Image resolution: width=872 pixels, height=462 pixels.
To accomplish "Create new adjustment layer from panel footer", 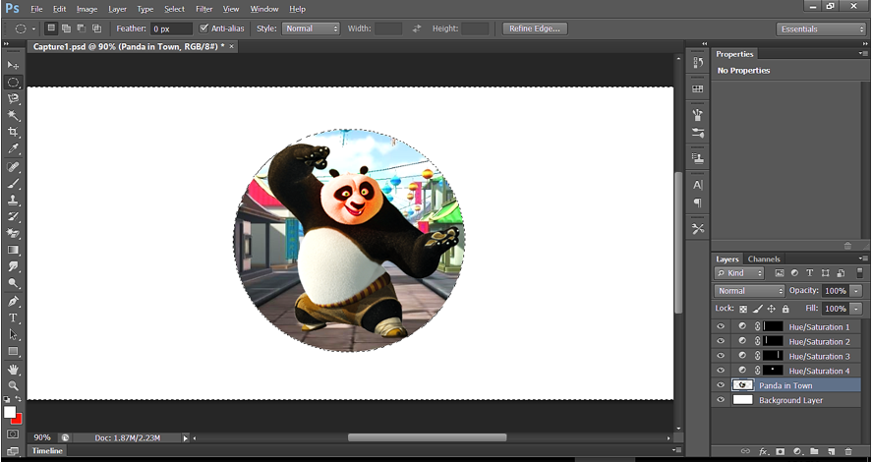I will coord(797,451).
